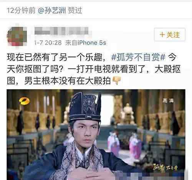Open the #孤芳不自赏# hashtag topic
Viewport: 192px width, 180px height.
coord(138,57)
